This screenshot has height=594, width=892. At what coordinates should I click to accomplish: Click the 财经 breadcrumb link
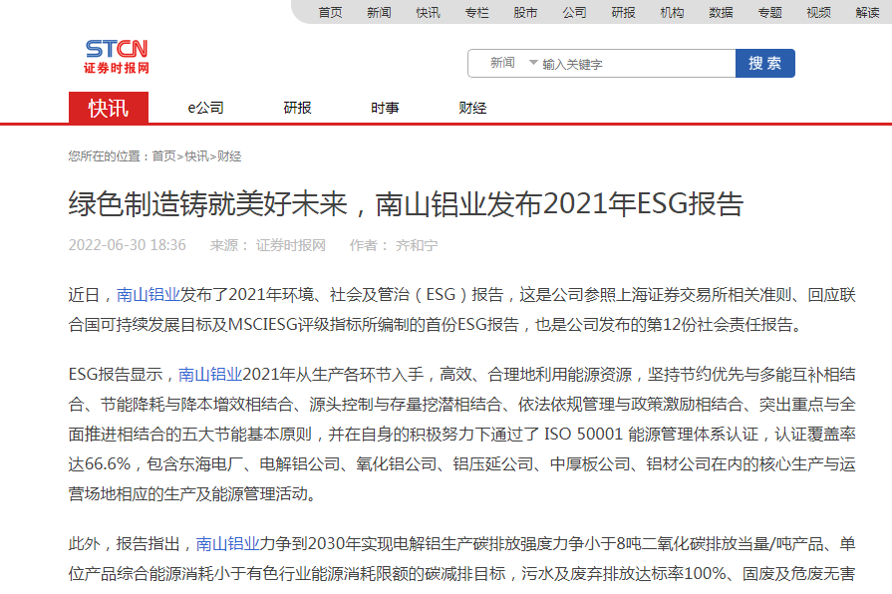pyautogui.click(x=229, y=156)
